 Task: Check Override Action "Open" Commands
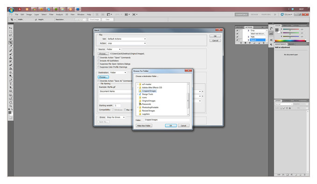click(99, 58)
